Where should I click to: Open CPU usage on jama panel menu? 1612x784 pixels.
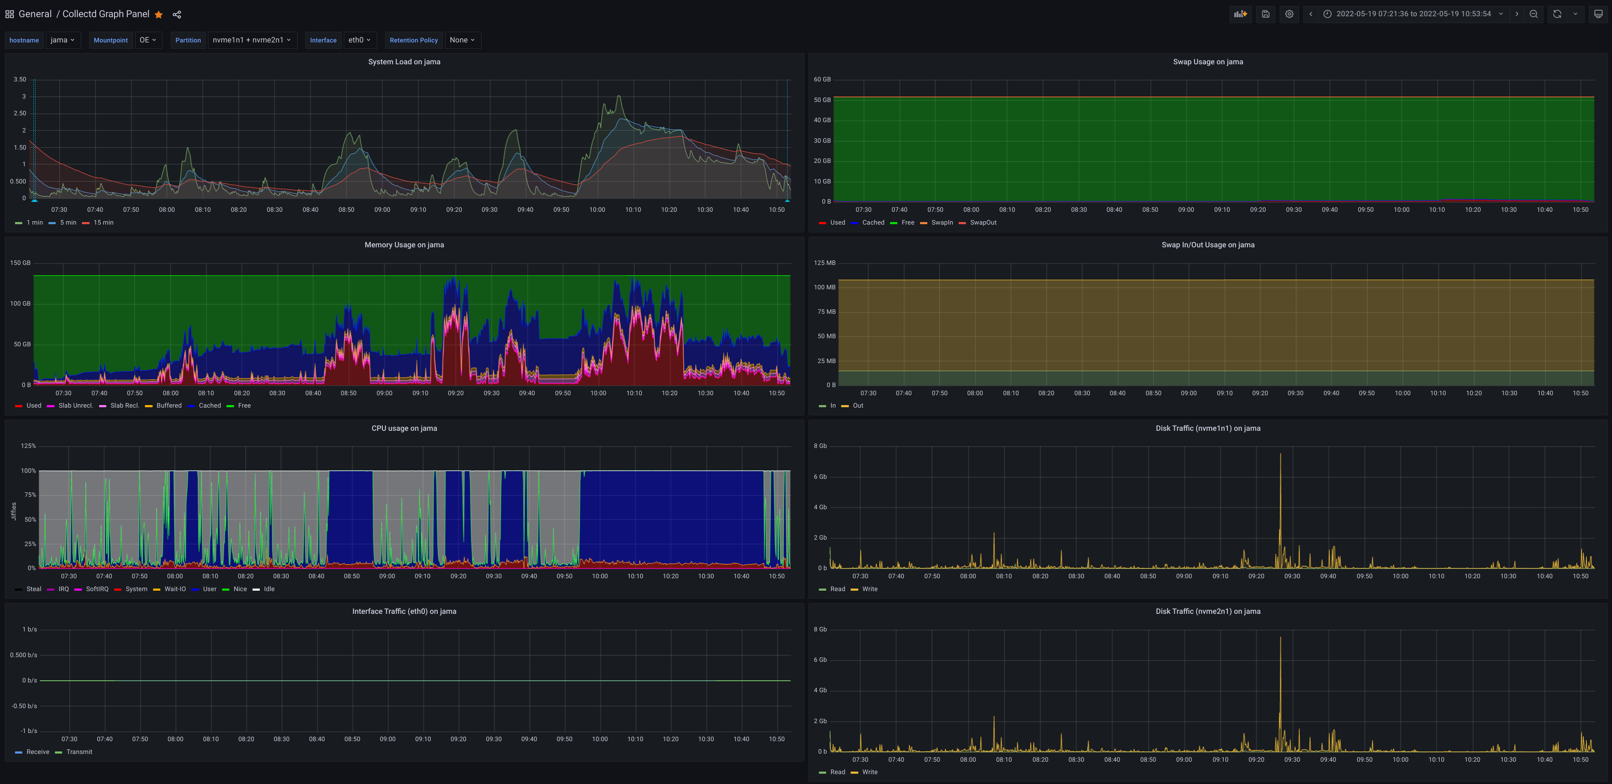[404, 429]
